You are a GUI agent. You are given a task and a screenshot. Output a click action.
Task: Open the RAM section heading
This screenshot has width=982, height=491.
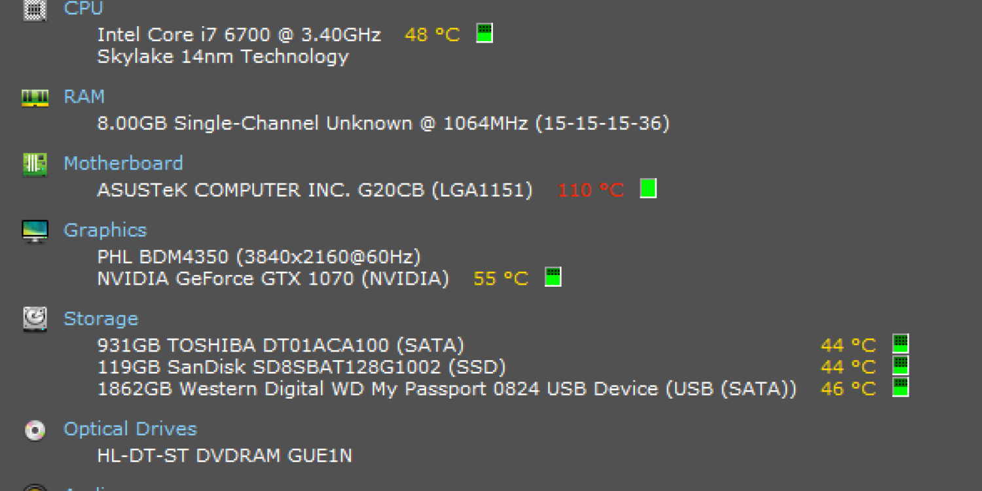point(84,97)
